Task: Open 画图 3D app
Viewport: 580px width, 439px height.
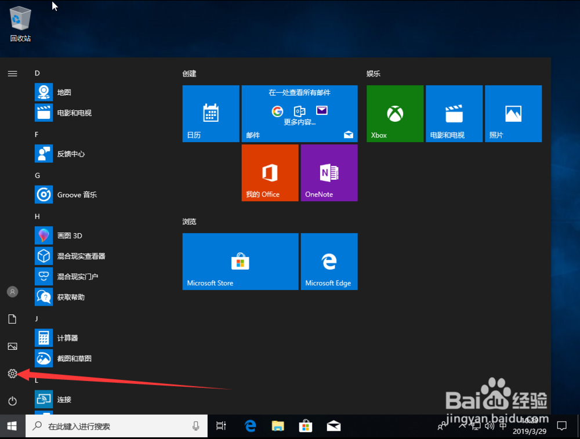Action: click(100, 235)
